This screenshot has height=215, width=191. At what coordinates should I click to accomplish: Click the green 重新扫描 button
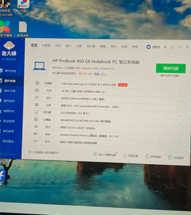click(171, 68)
